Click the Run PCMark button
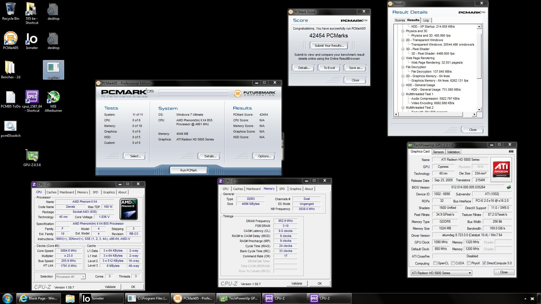Screen dimensions: 541x304 tap(189, 170)
